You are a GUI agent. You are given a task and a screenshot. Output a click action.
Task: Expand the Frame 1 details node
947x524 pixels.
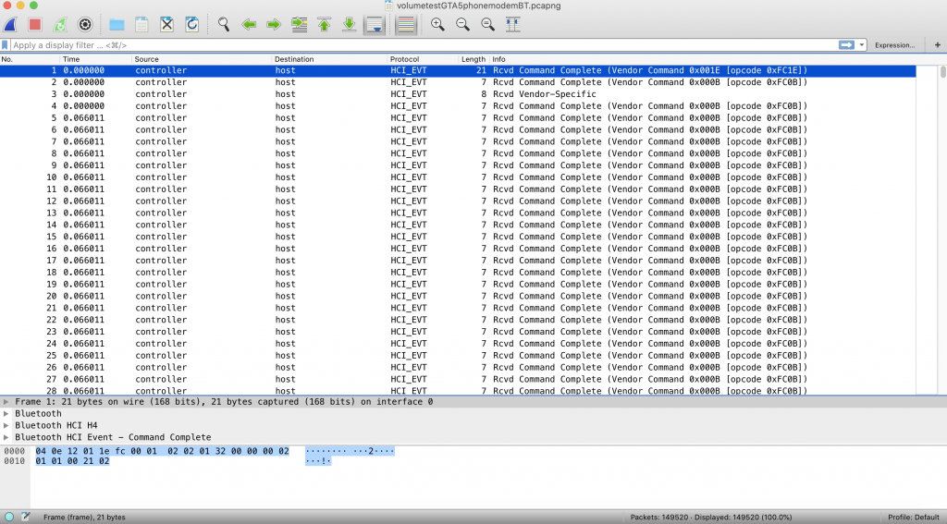coord(7,402)
